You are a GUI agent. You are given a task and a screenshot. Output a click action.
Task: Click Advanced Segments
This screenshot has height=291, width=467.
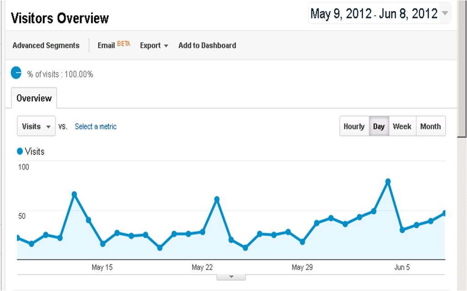pos(46,45)
